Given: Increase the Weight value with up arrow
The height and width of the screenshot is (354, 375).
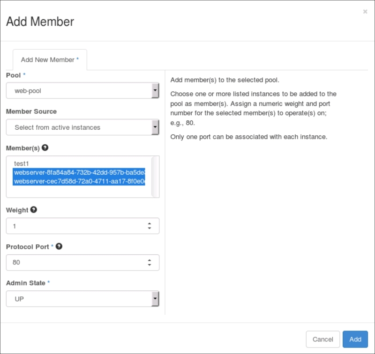Looking at the screenshot, I should coord(150,224).
